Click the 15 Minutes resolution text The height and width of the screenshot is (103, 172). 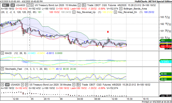click(x=71, y=5)
